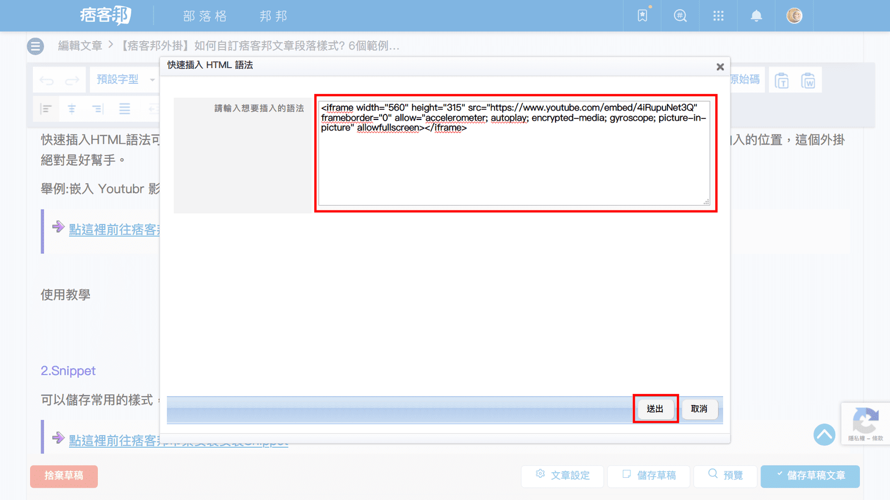The image size is (890, 500).
Task: Select the justify alignment toolbar icon
Action: pos(125,109)
